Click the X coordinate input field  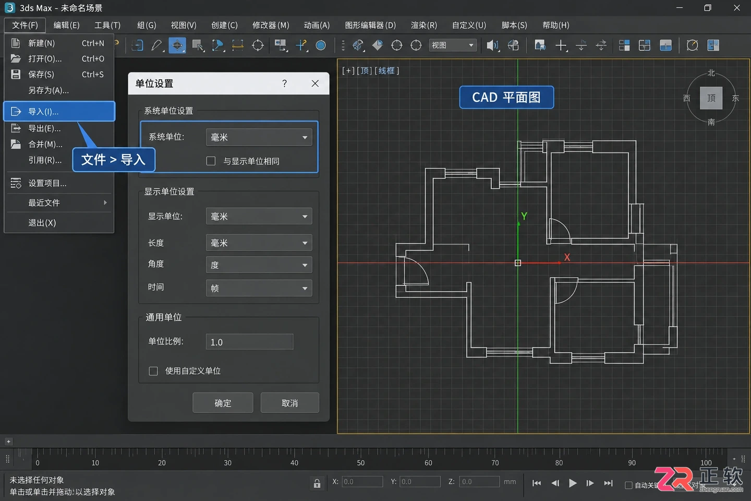pyautogui.click(x=362, y=482)
